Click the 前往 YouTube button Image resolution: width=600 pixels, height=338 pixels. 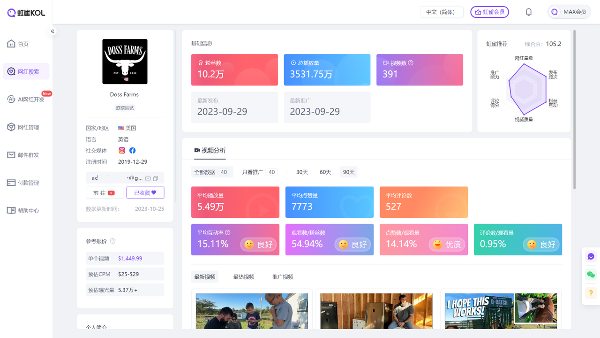pyautogui.click(x=105, y=192)
